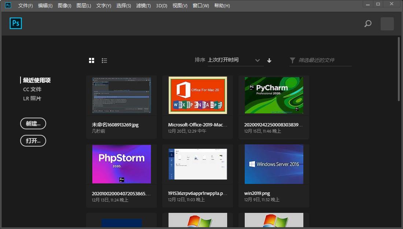403x229 pixels.
Task: Switch to grid thumbnail view
Action: pyautogui.click(x=92, y=60)
